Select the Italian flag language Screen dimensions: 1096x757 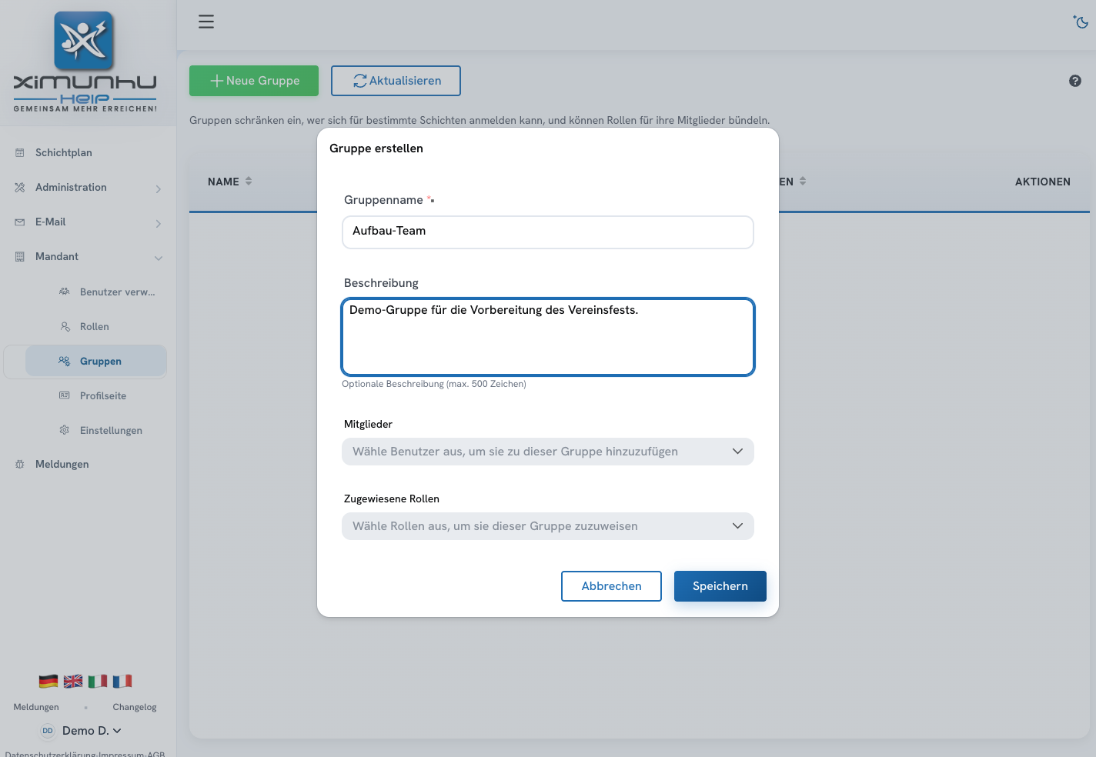[x=98, y=681]
